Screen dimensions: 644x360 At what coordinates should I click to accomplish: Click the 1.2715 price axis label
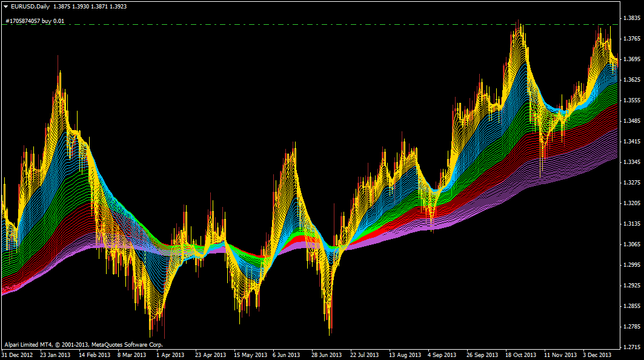632,347
